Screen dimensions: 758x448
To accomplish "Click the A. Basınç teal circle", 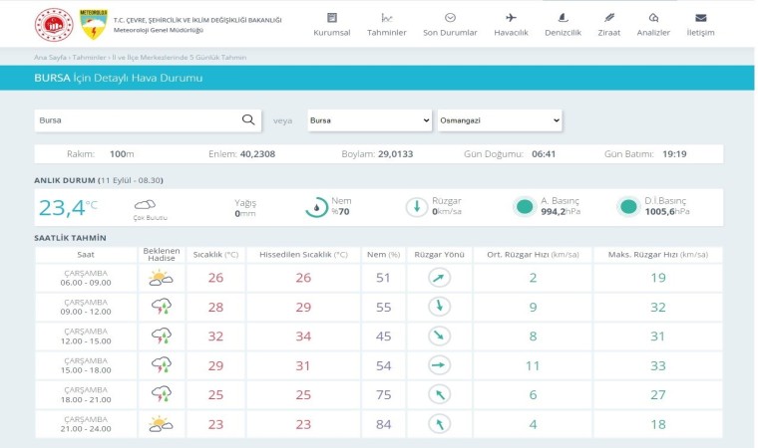I will [x=525, y=207].
